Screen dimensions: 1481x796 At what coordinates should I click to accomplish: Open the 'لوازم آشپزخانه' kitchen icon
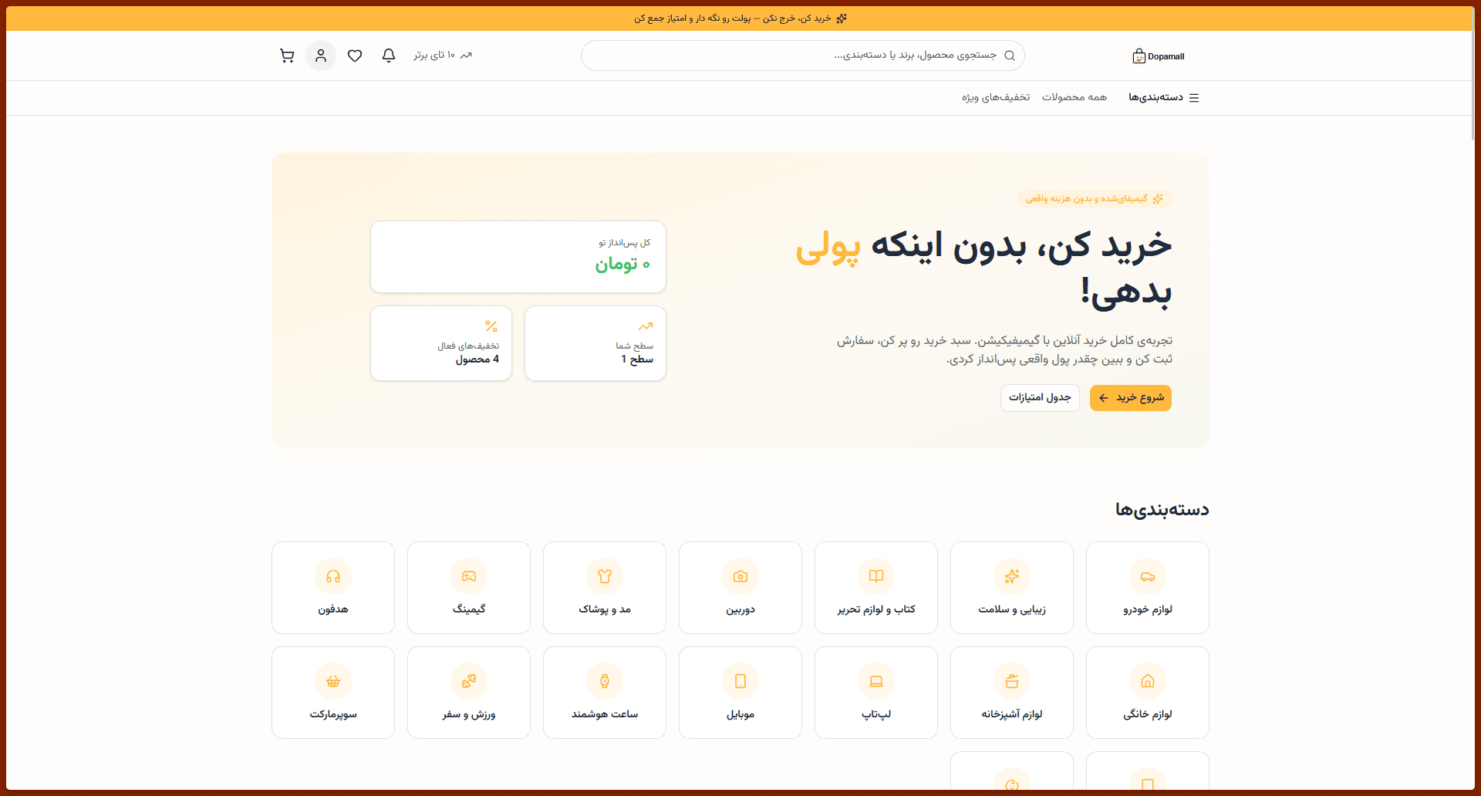tap(1012, 681)
